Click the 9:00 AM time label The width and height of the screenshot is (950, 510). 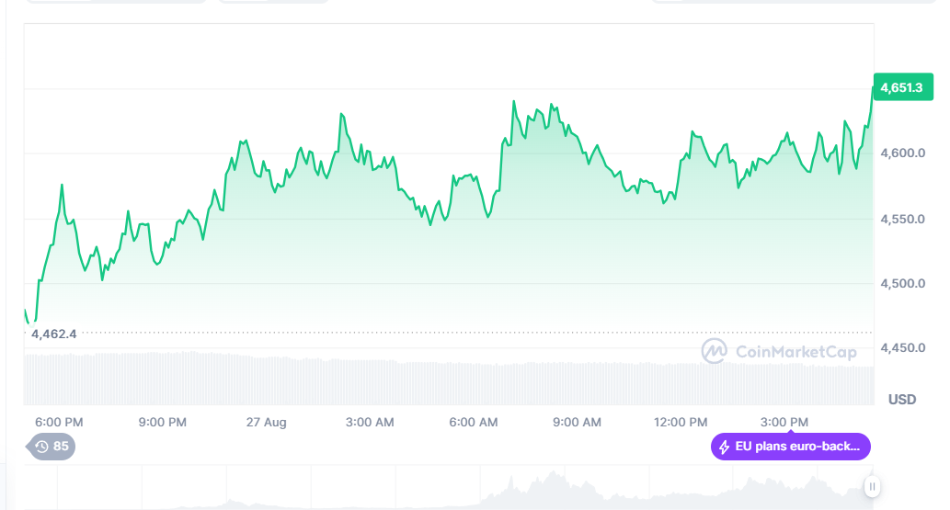pos(577,422)
